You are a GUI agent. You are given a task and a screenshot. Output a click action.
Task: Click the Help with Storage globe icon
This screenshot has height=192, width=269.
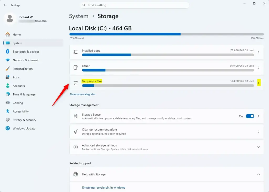[75, 174]
